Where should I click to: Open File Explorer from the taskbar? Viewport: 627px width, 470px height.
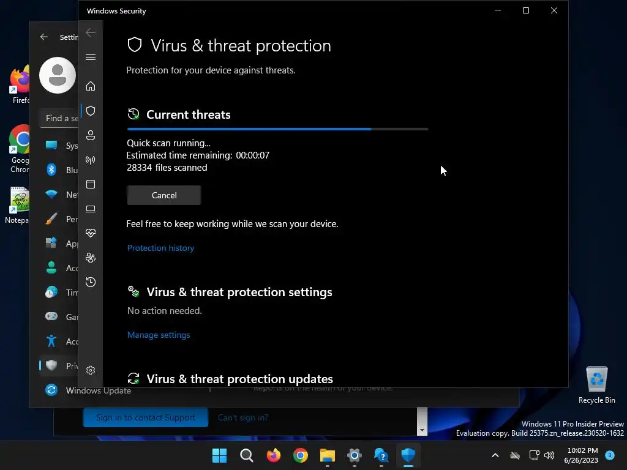[328, 455]
